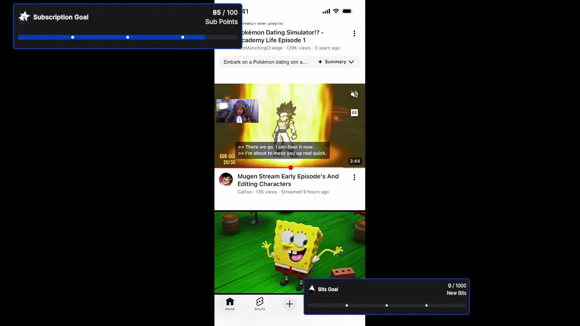Image resolution: width=580 pixels, height=326 pixels.
Task: Click the video caption subtitle text
Action: pyautogui.click(x=282, y=150)
